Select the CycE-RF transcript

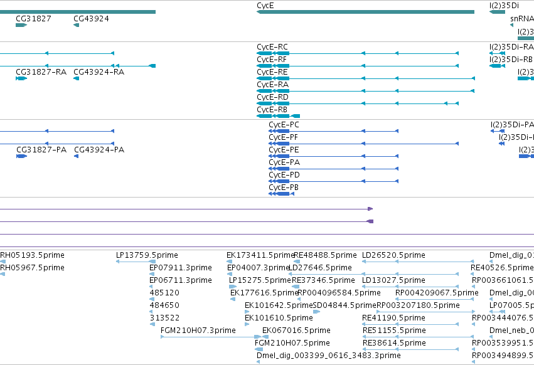point(358,66)
